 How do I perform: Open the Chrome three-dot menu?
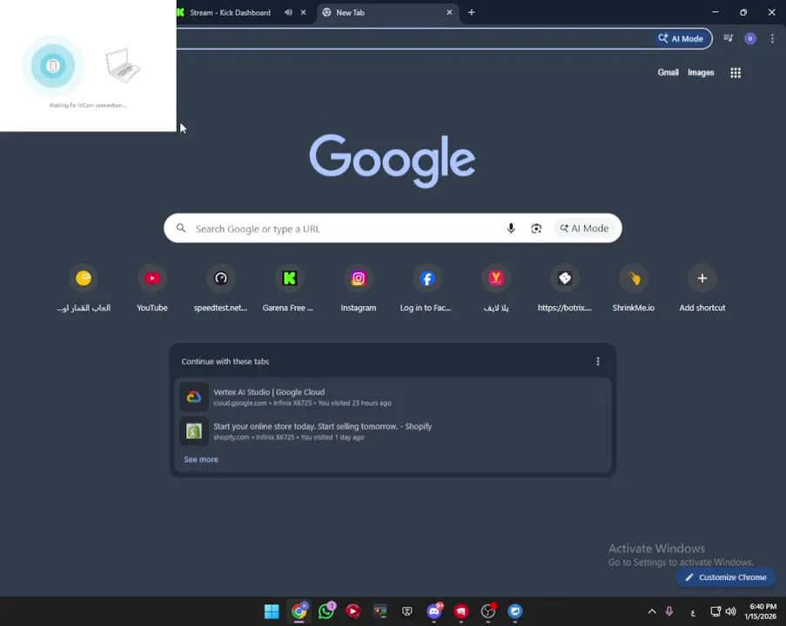772,38
